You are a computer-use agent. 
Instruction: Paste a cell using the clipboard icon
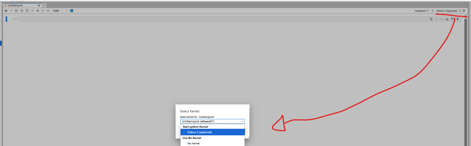[27, 11]
